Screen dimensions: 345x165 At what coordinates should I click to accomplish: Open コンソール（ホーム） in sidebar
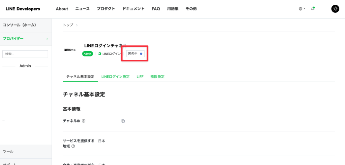[x=20, y=25]
